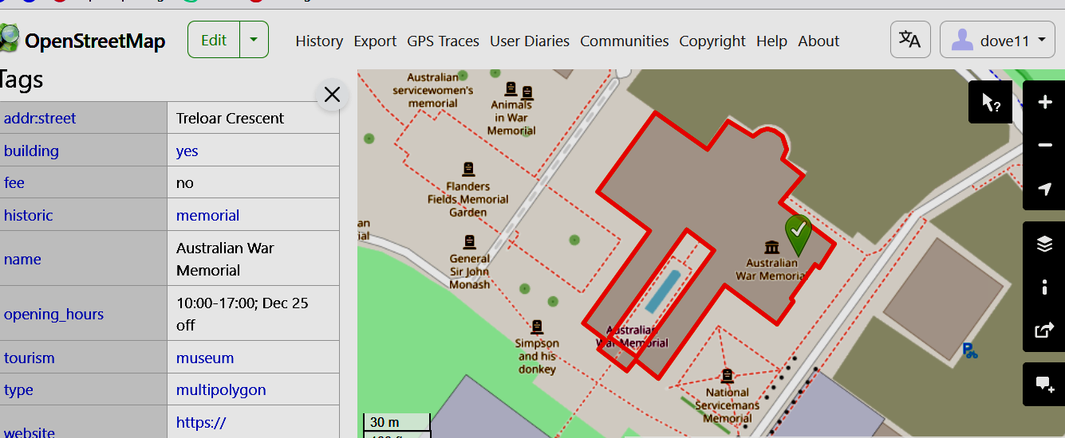
Task: Open the Edit button
Action: pos(214,40)
